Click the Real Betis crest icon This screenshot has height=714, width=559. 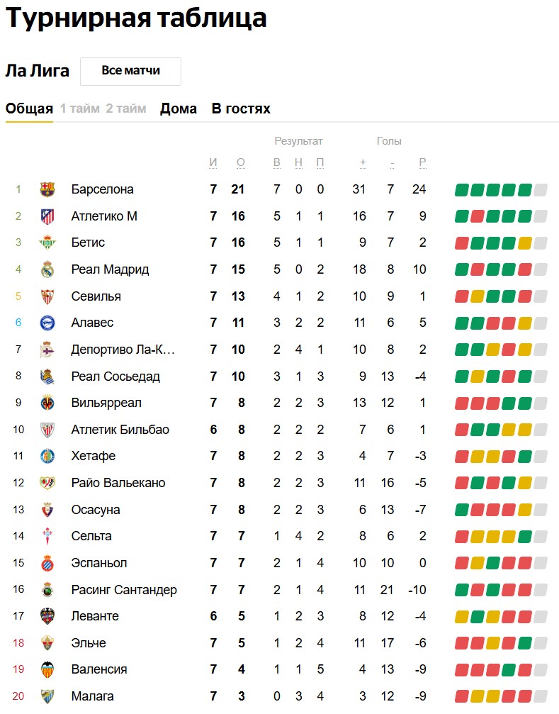click(x=47, y=242)
